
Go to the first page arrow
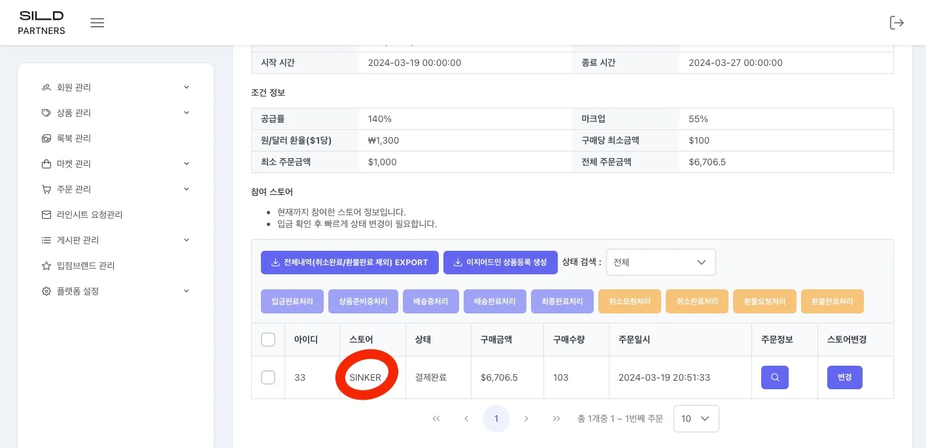(436, 419)
